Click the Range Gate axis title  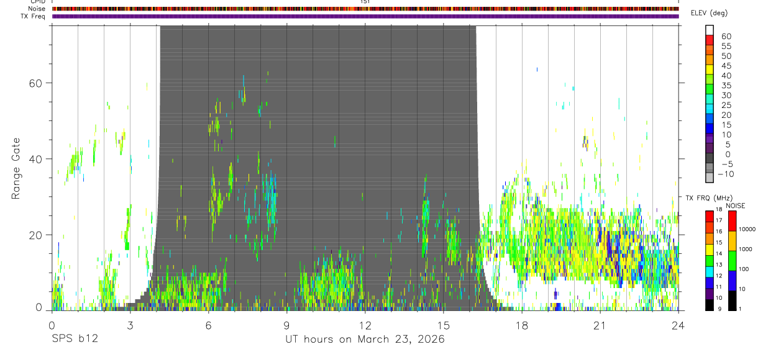coord(16,169)
